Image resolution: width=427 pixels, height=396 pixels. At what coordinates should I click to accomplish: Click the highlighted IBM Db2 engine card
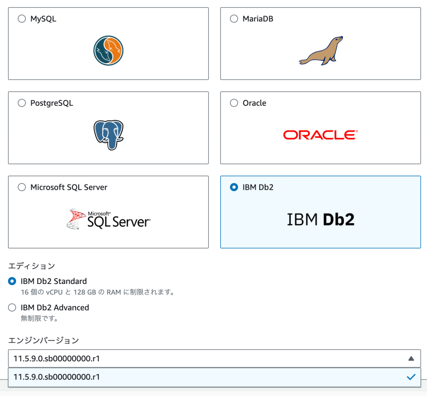[x=320, y=212]
